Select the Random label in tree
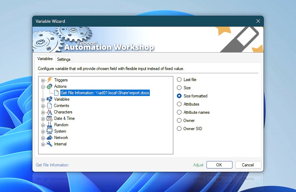Screen dimensions: 296x192 click(x=61, y=125)
